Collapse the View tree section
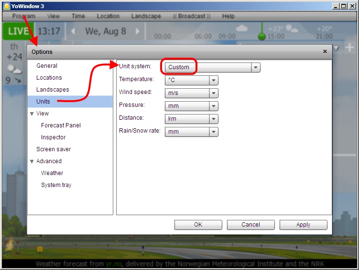The height and width of the screenshot is (270, 359). tap(32, 114)
